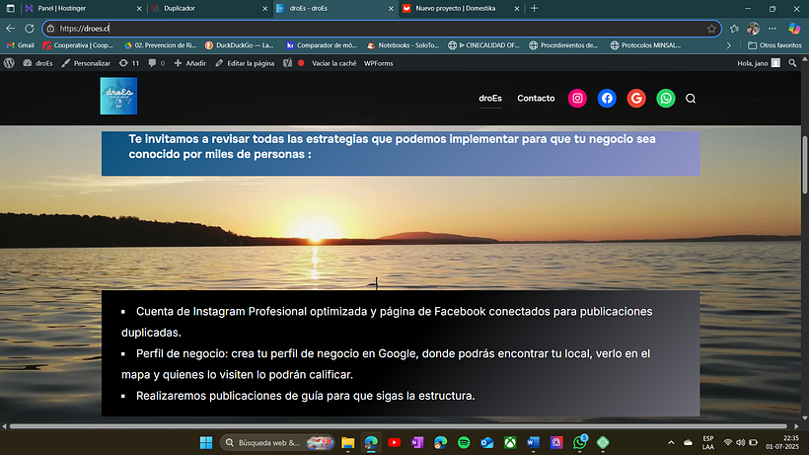Click the droEs logo in the site header
The width and height of the screenshot is (809, 455).
118,96
